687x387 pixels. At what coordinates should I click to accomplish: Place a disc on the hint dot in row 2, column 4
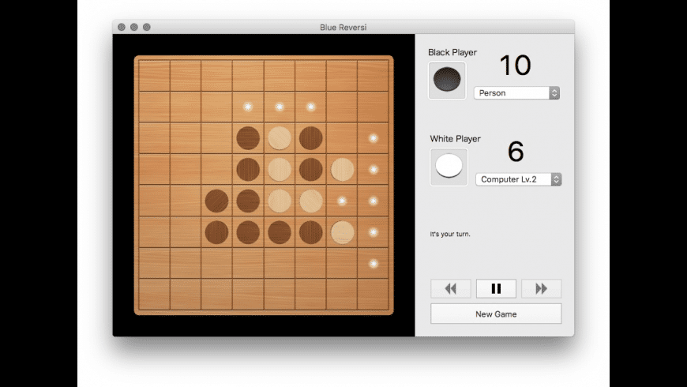click(x=248, y=107)
